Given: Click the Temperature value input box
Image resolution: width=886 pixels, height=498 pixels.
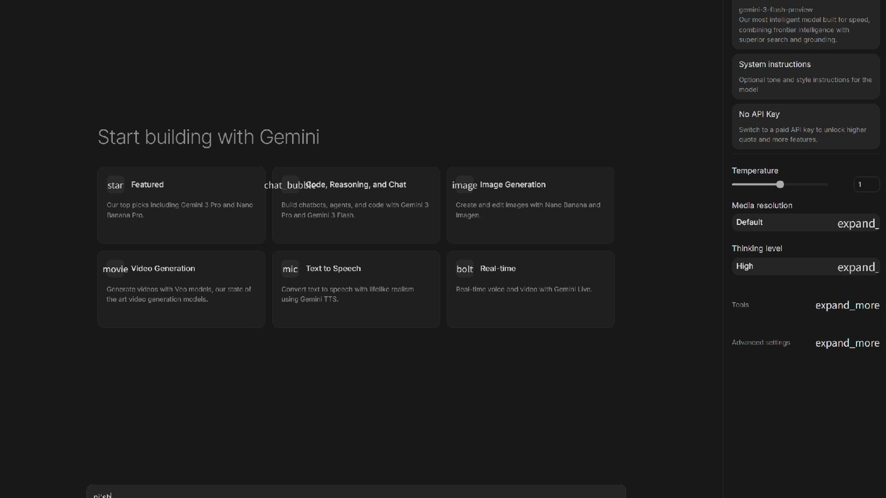Looking at the screenshot, I should [866, 185].
